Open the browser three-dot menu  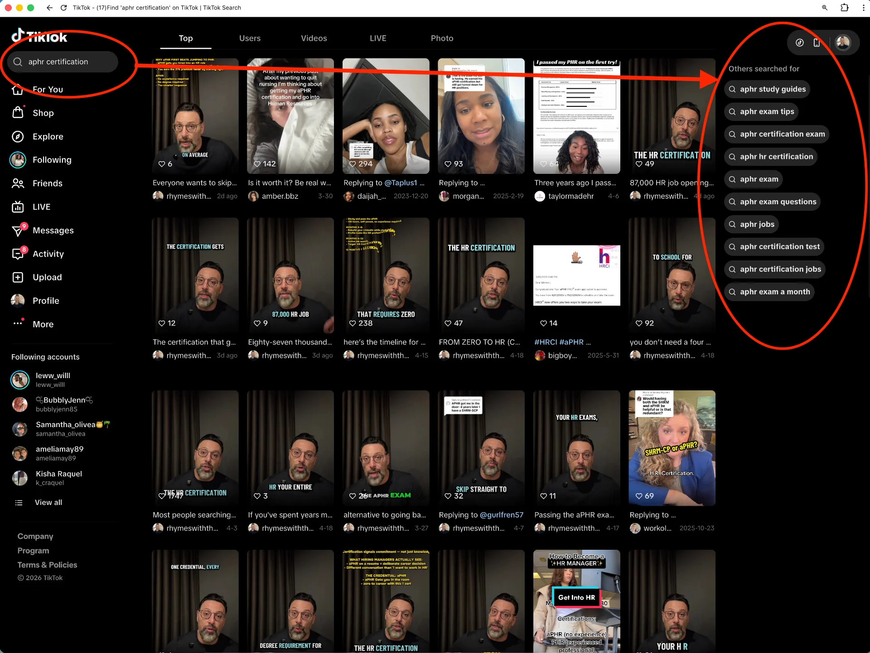point(864,8)
